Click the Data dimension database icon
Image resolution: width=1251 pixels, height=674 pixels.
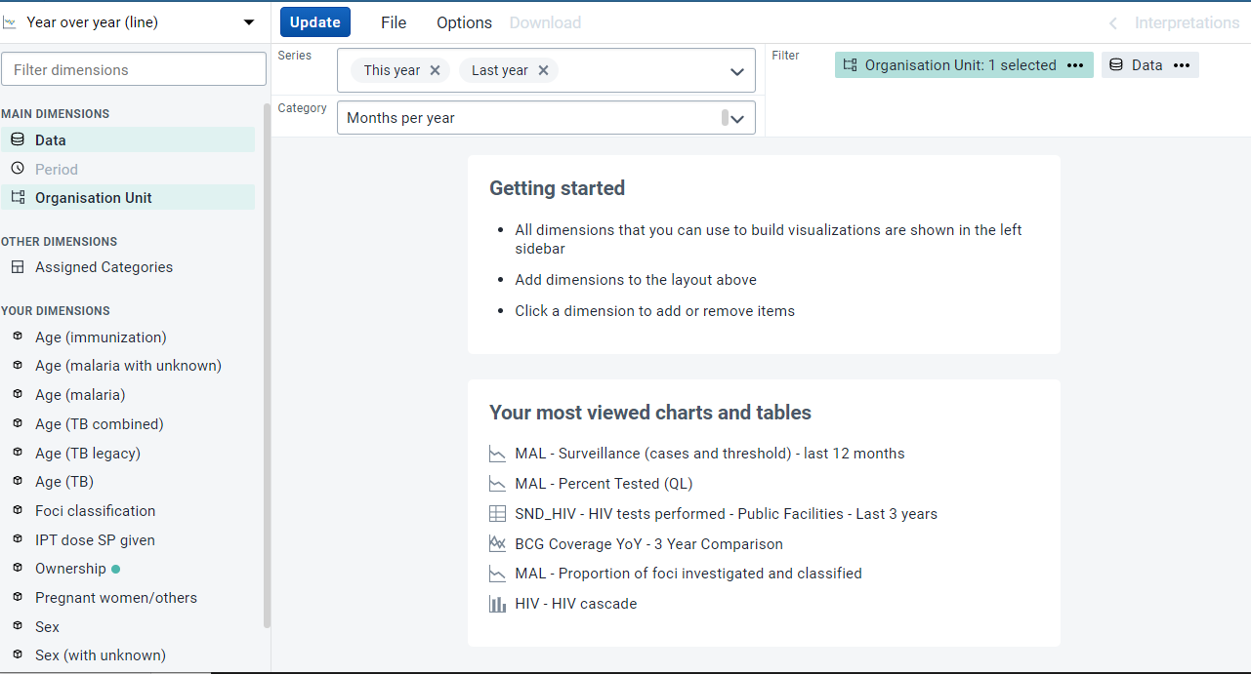click(18, 139)
